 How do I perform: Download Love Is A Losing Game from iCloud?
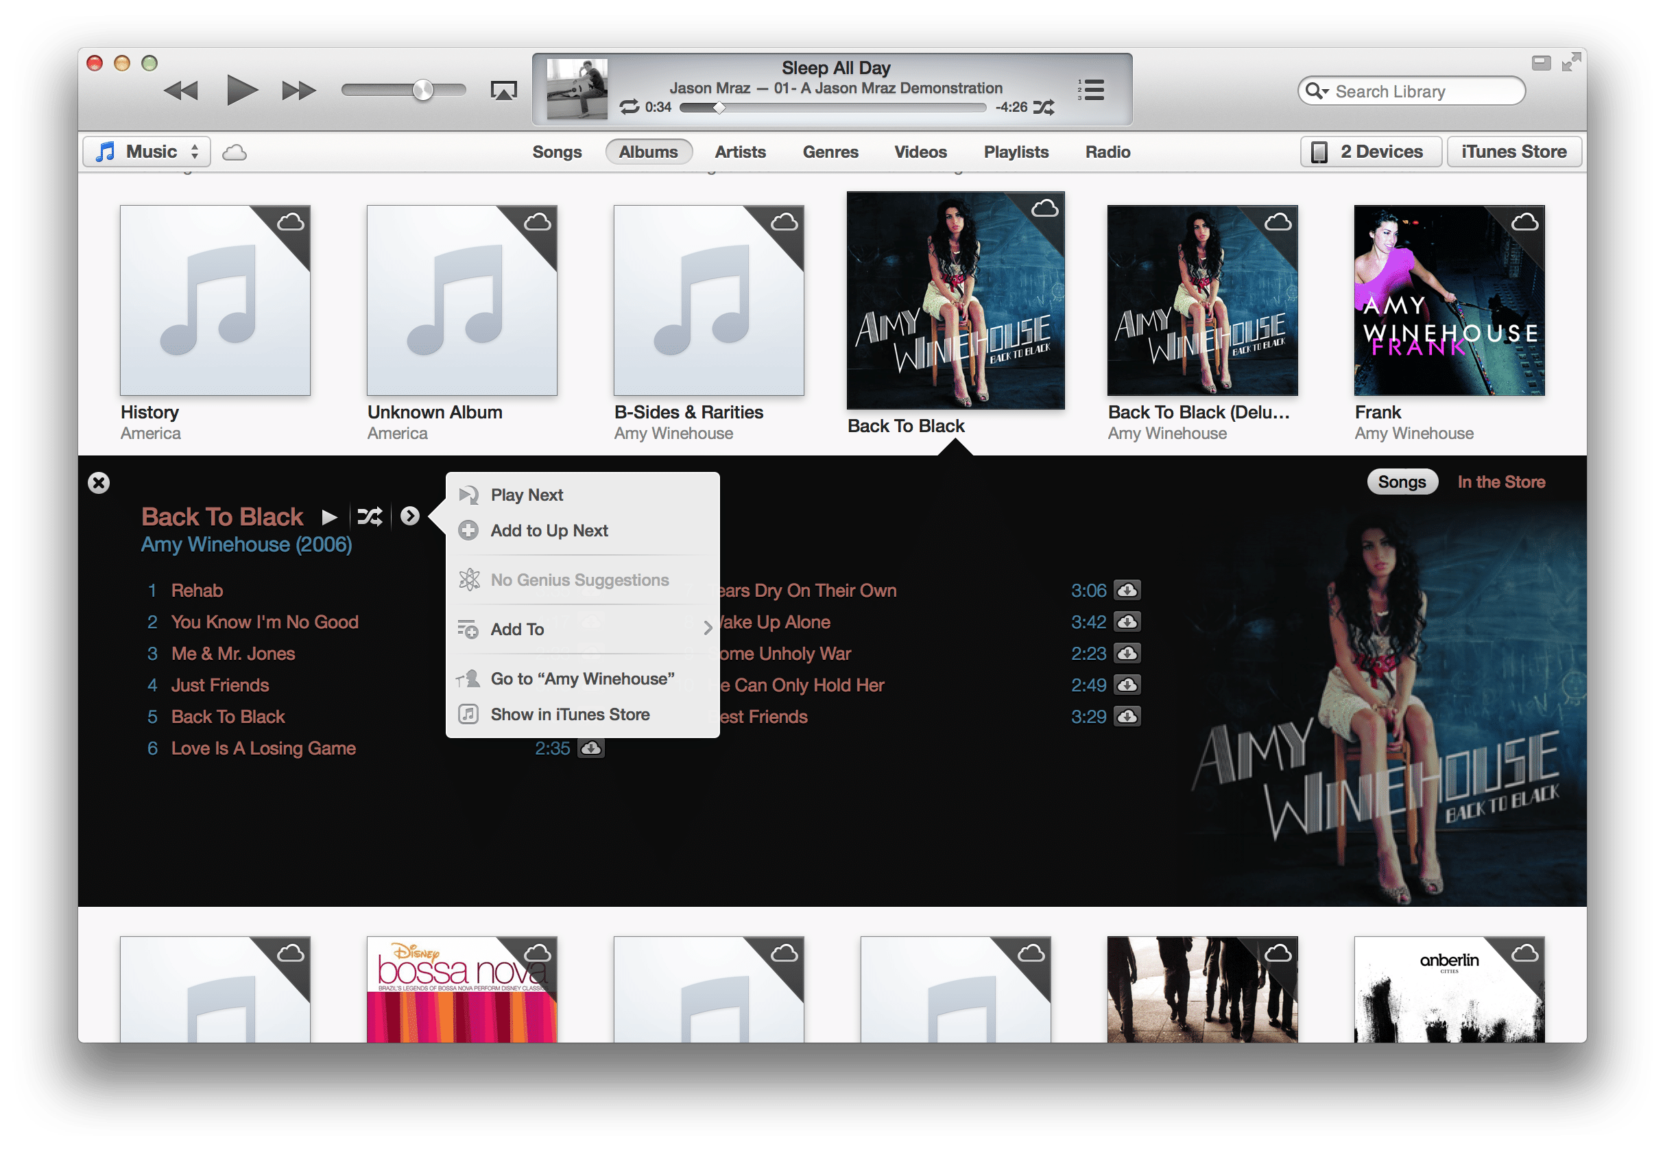(591, 749)
